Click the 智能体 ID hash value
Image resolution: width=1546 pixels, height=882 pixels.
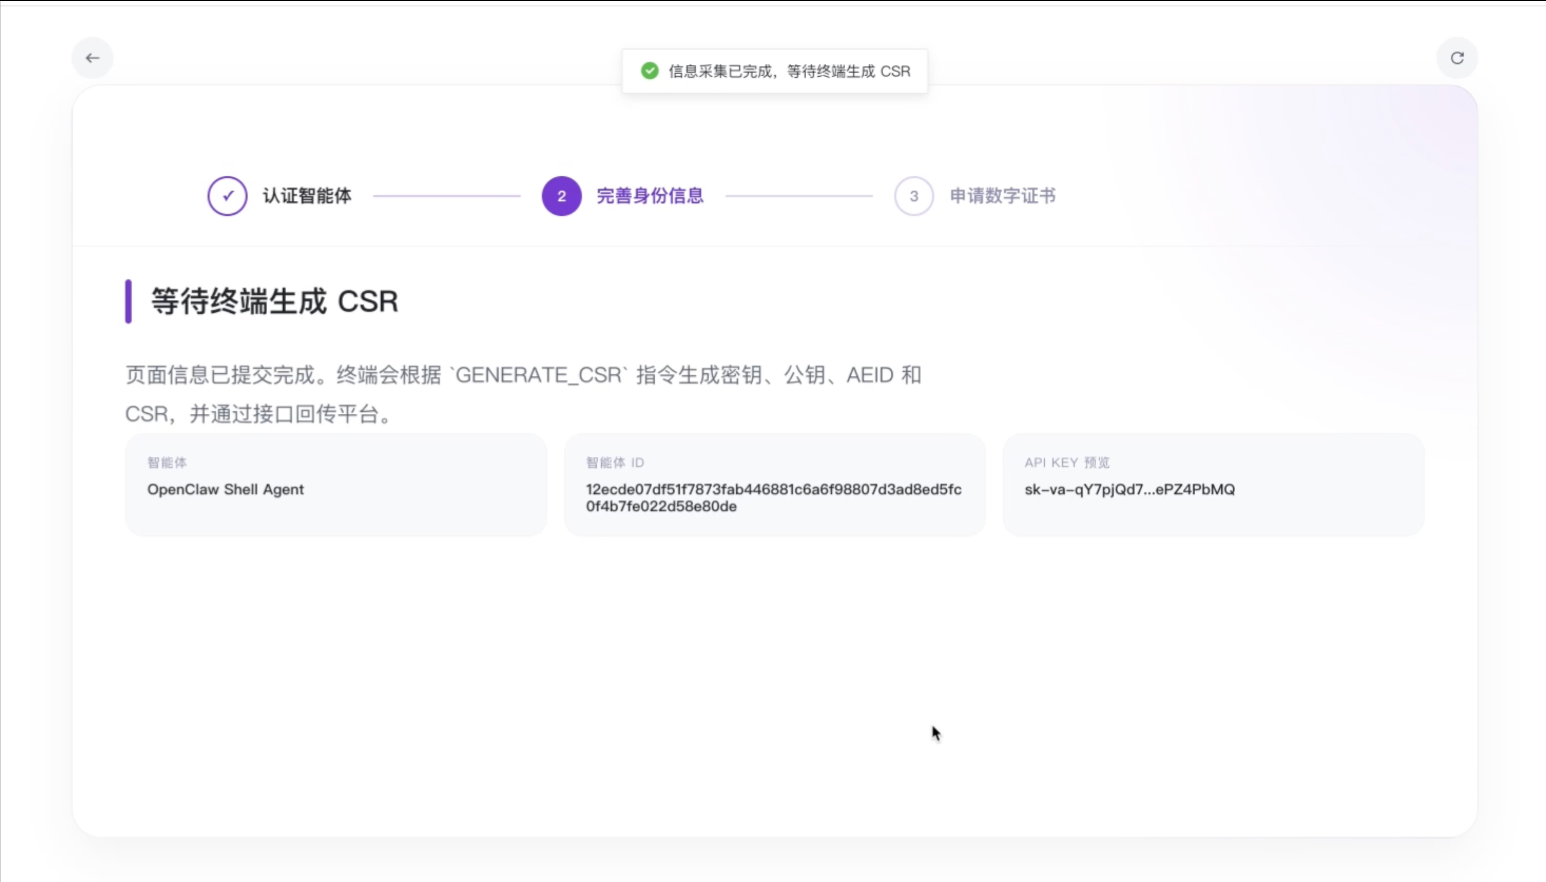pos(774,498)
